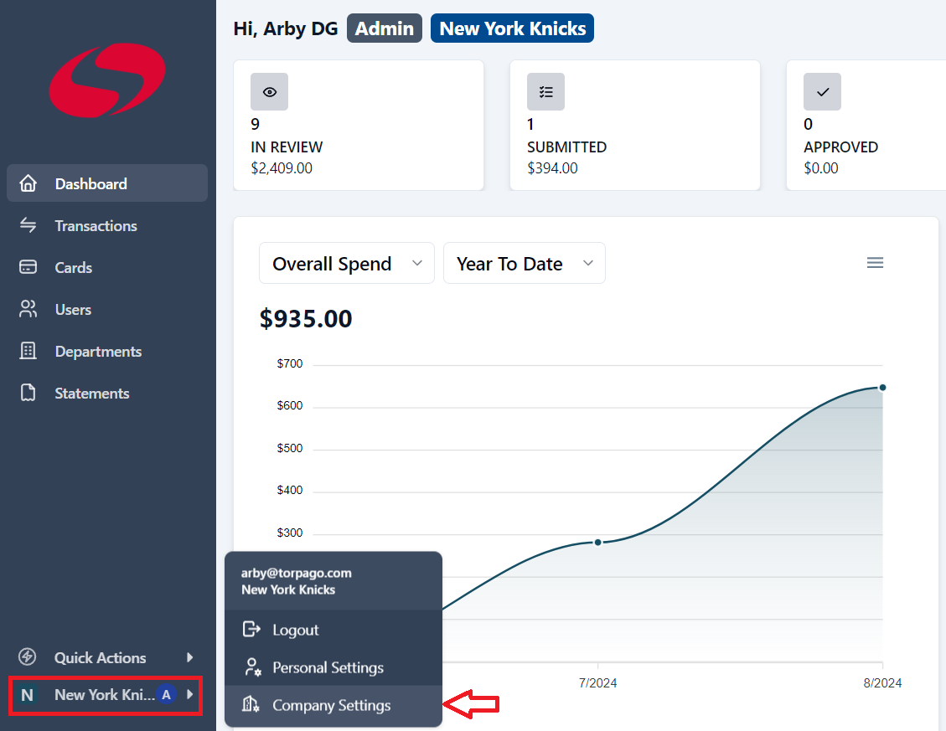Click the Cards credit card icon
The width and height of the screenshot is (946, 731).
(x=28, y=266)
